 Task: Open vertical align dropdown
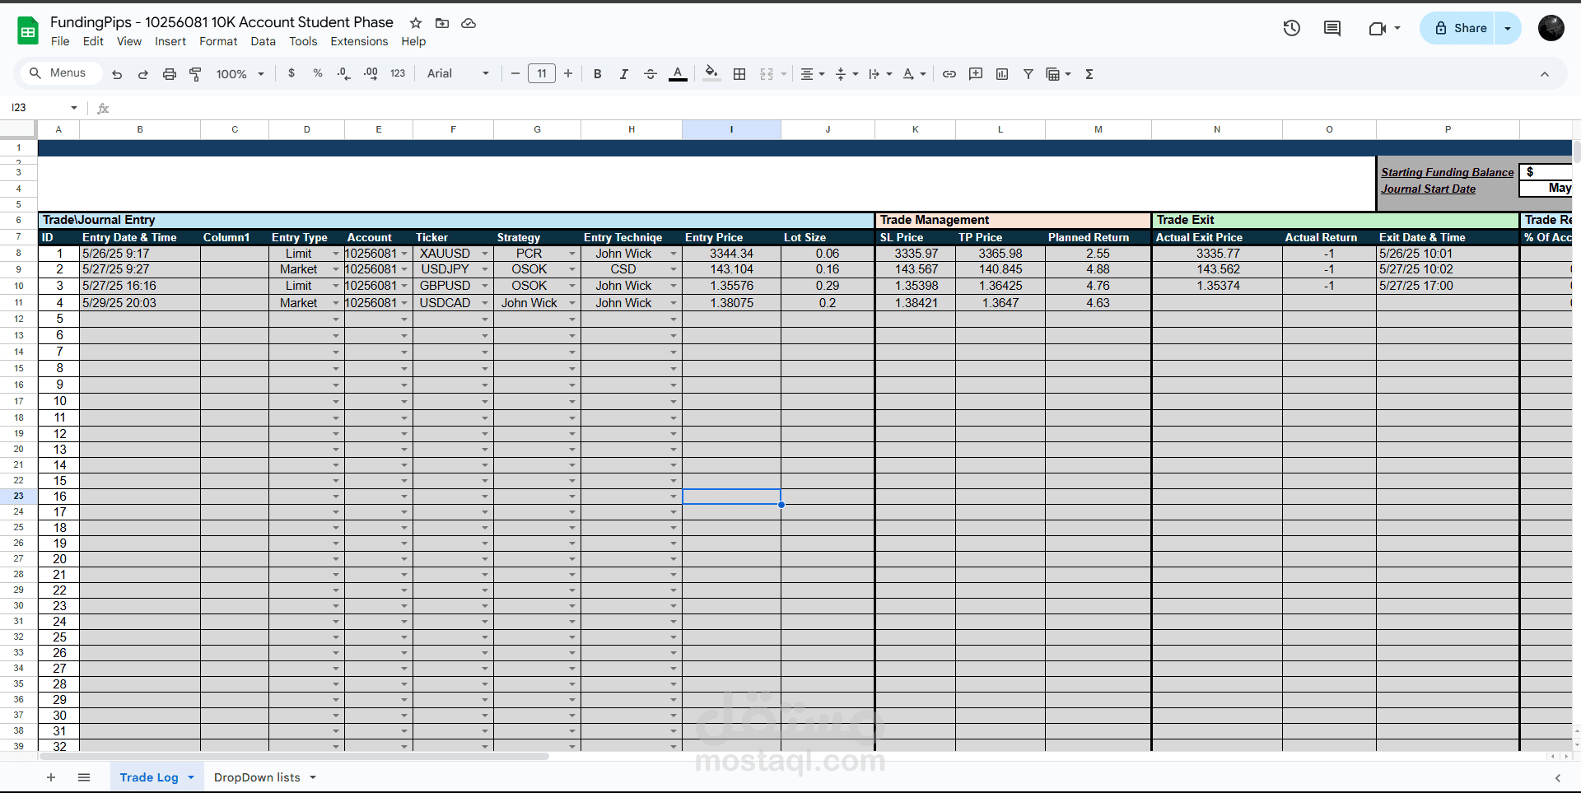(x=846, y=74)
